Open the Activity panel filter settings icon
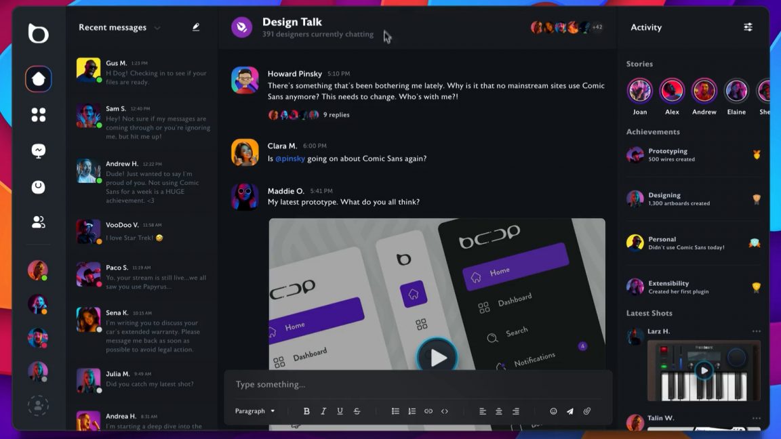 748,27
